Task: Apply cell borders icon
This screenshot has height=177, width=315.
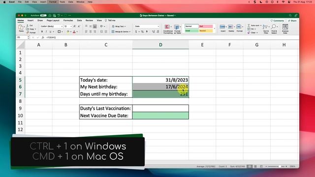Action: click(59, 31)
